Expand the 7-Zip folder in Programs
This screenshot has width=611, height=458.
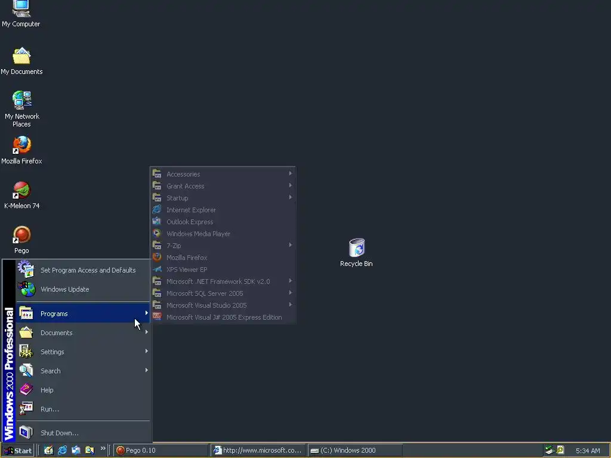pyautogui.click(x=223, y=246)
